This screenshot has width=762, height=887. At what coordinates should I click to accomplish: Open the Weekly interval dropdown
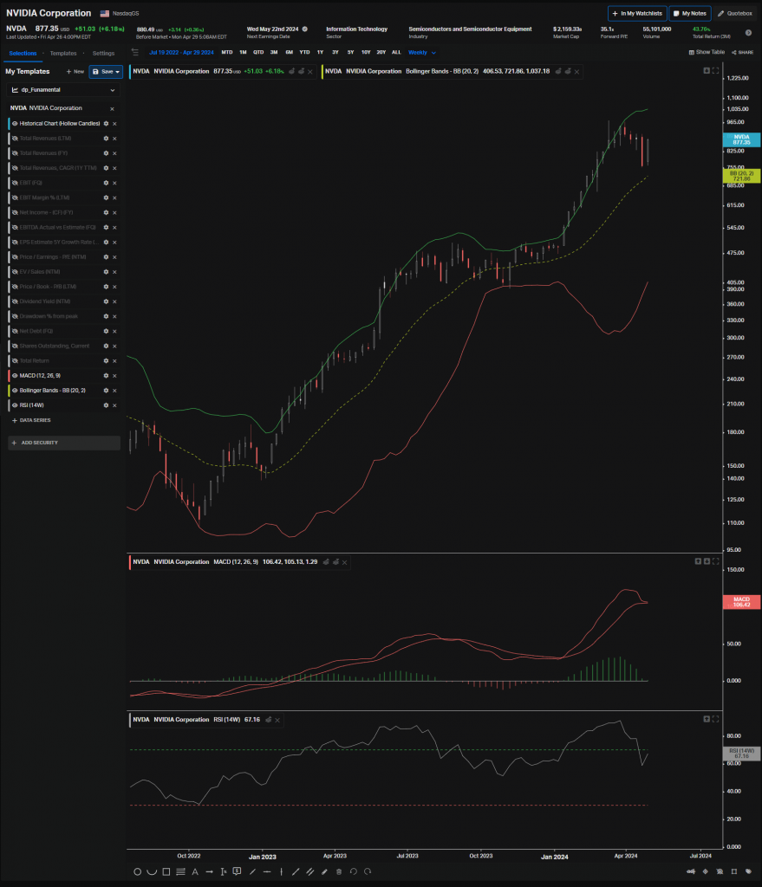[422, 53]
